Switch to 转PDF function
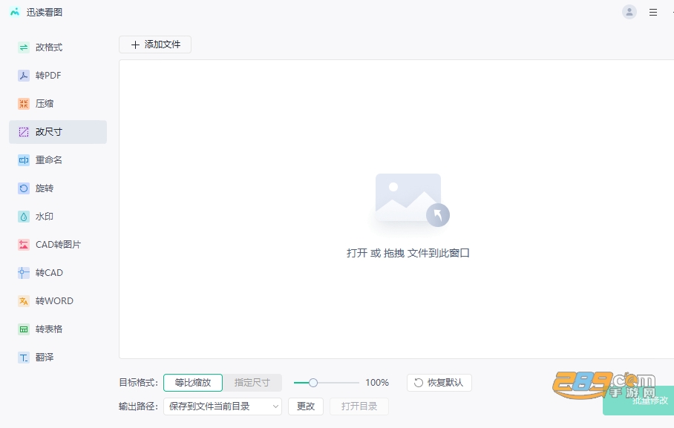Image resolution: width=674 pixels, height=428 pixels. pos(58,76)
